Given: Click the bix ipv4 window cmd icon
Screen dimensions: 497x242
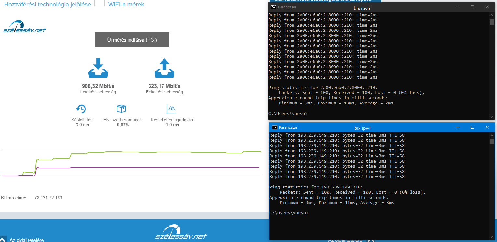Looking at the screenshot, I should coord(275,127).
